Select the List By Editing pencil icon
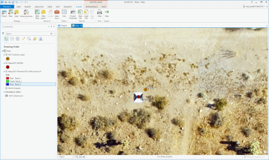 [x=24, y=39]
